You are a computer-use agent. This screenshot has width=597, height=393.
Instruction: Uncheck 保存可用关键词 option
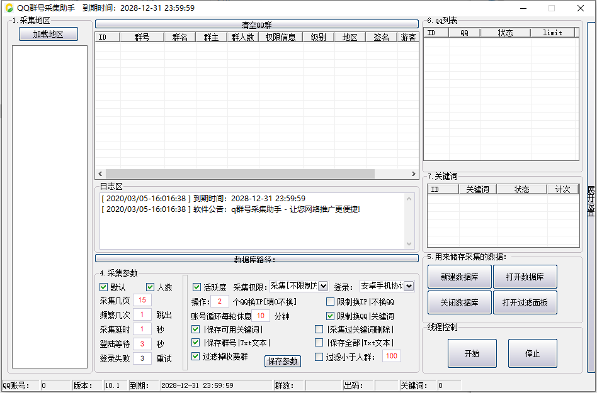coord(195,329)
